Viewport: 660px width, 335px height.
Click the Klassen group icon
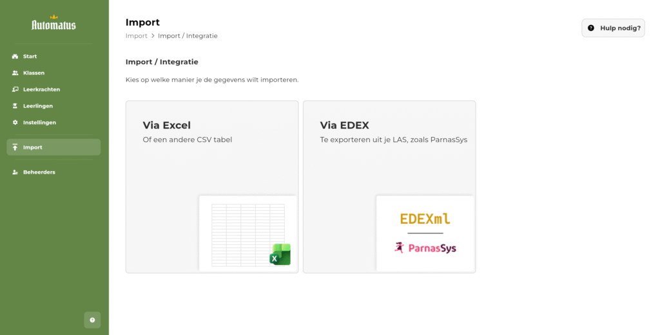click(x=15, y=73)
